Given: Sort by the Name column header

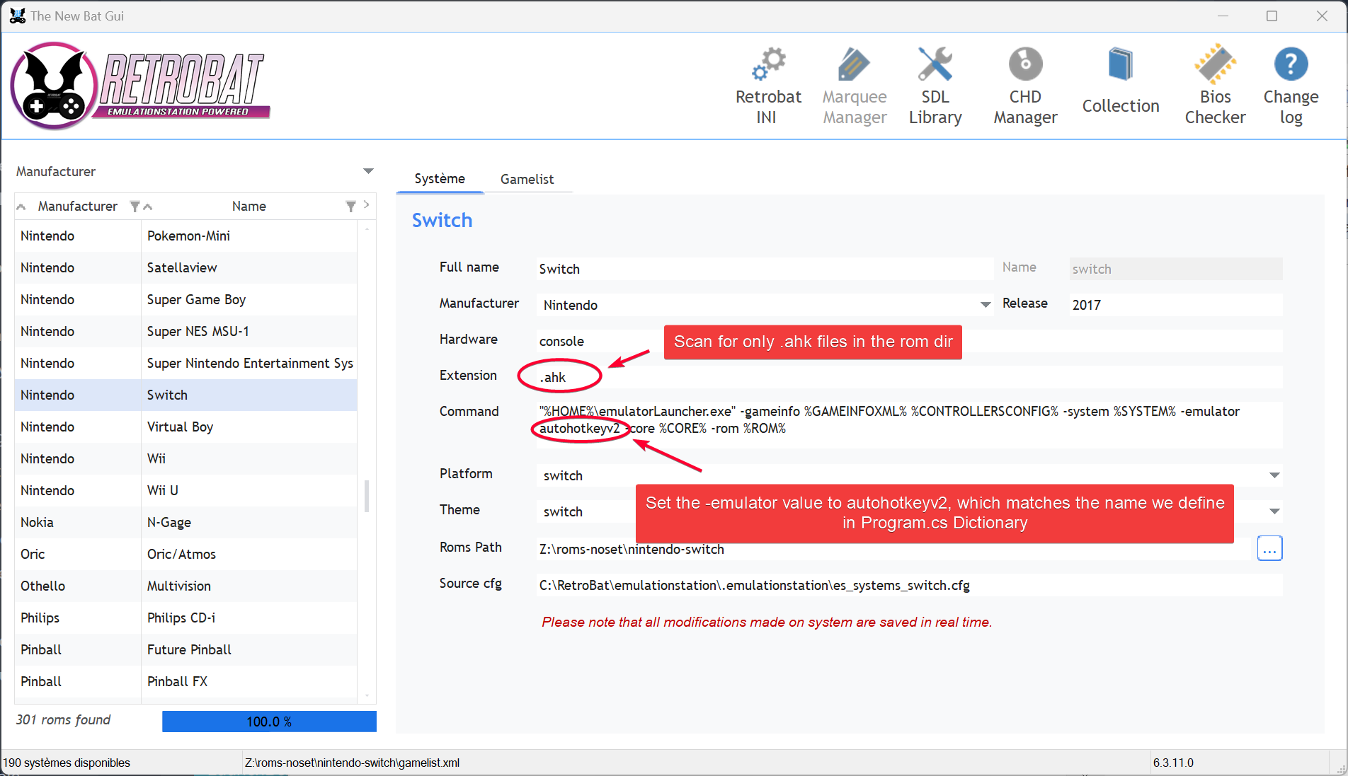Looking at the screenshot, I should pyautogui.click(x=249, y=206).
